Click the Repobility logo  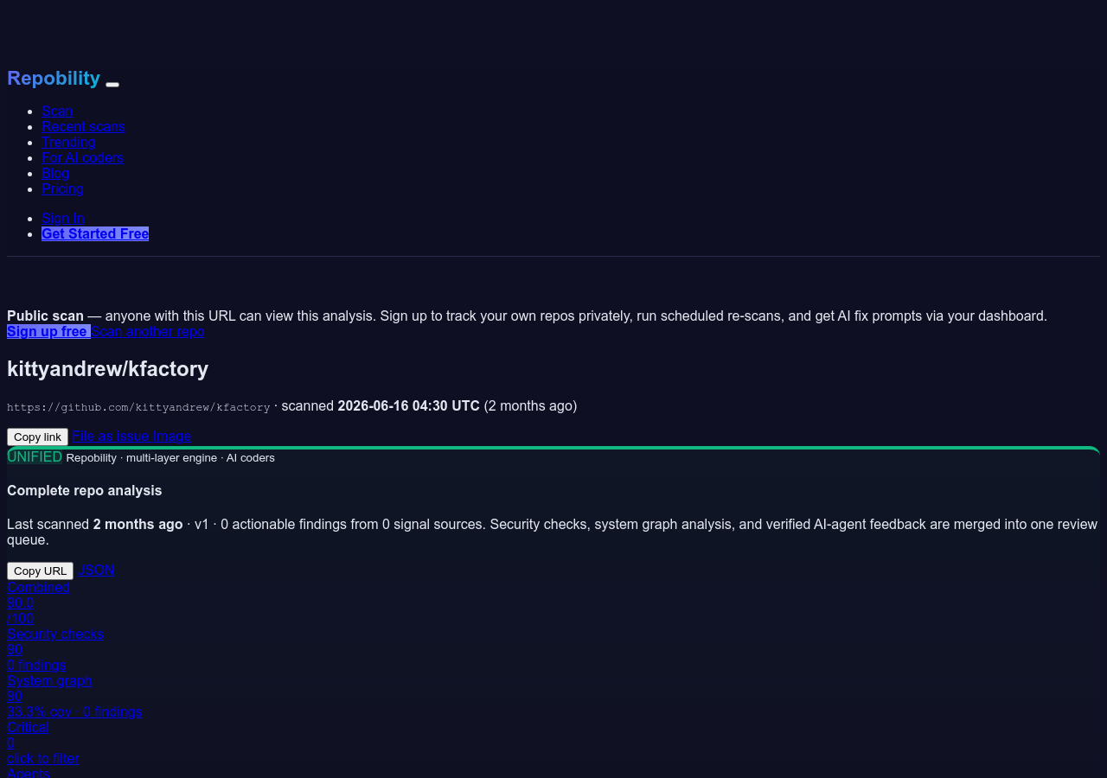click(54, 78)
